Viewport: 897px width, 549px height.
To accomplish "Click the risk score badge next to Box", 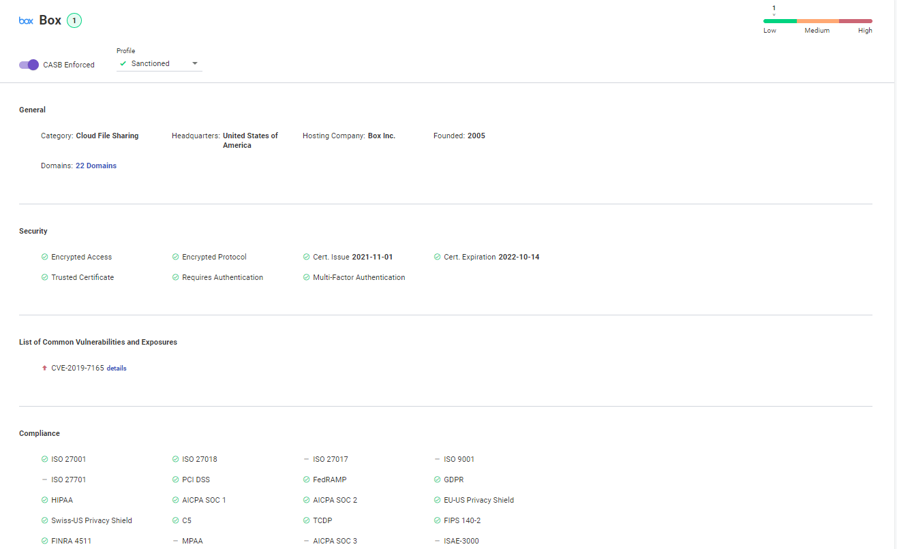I will (x=74, y=20).
